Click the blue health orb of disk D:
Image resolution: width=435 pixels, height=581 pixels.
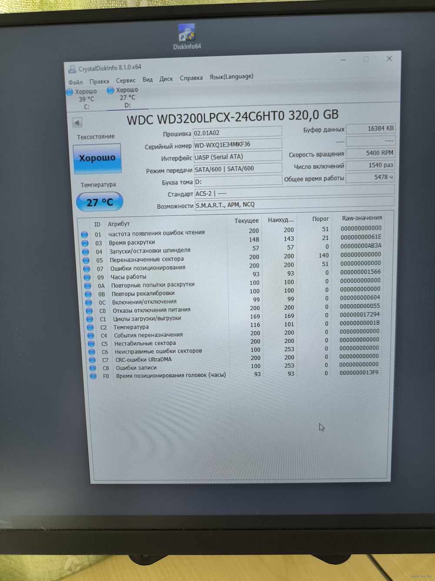(110, 91)
